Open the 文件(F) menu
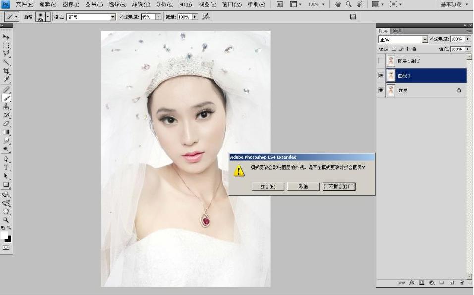This screenshot has width=474, height=295. (24, 4)
